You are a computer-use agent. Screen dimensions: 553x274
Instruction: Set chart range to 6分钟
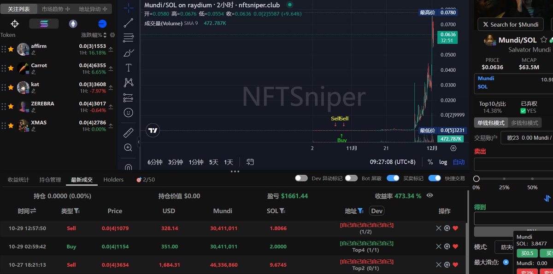coord(155,162)
